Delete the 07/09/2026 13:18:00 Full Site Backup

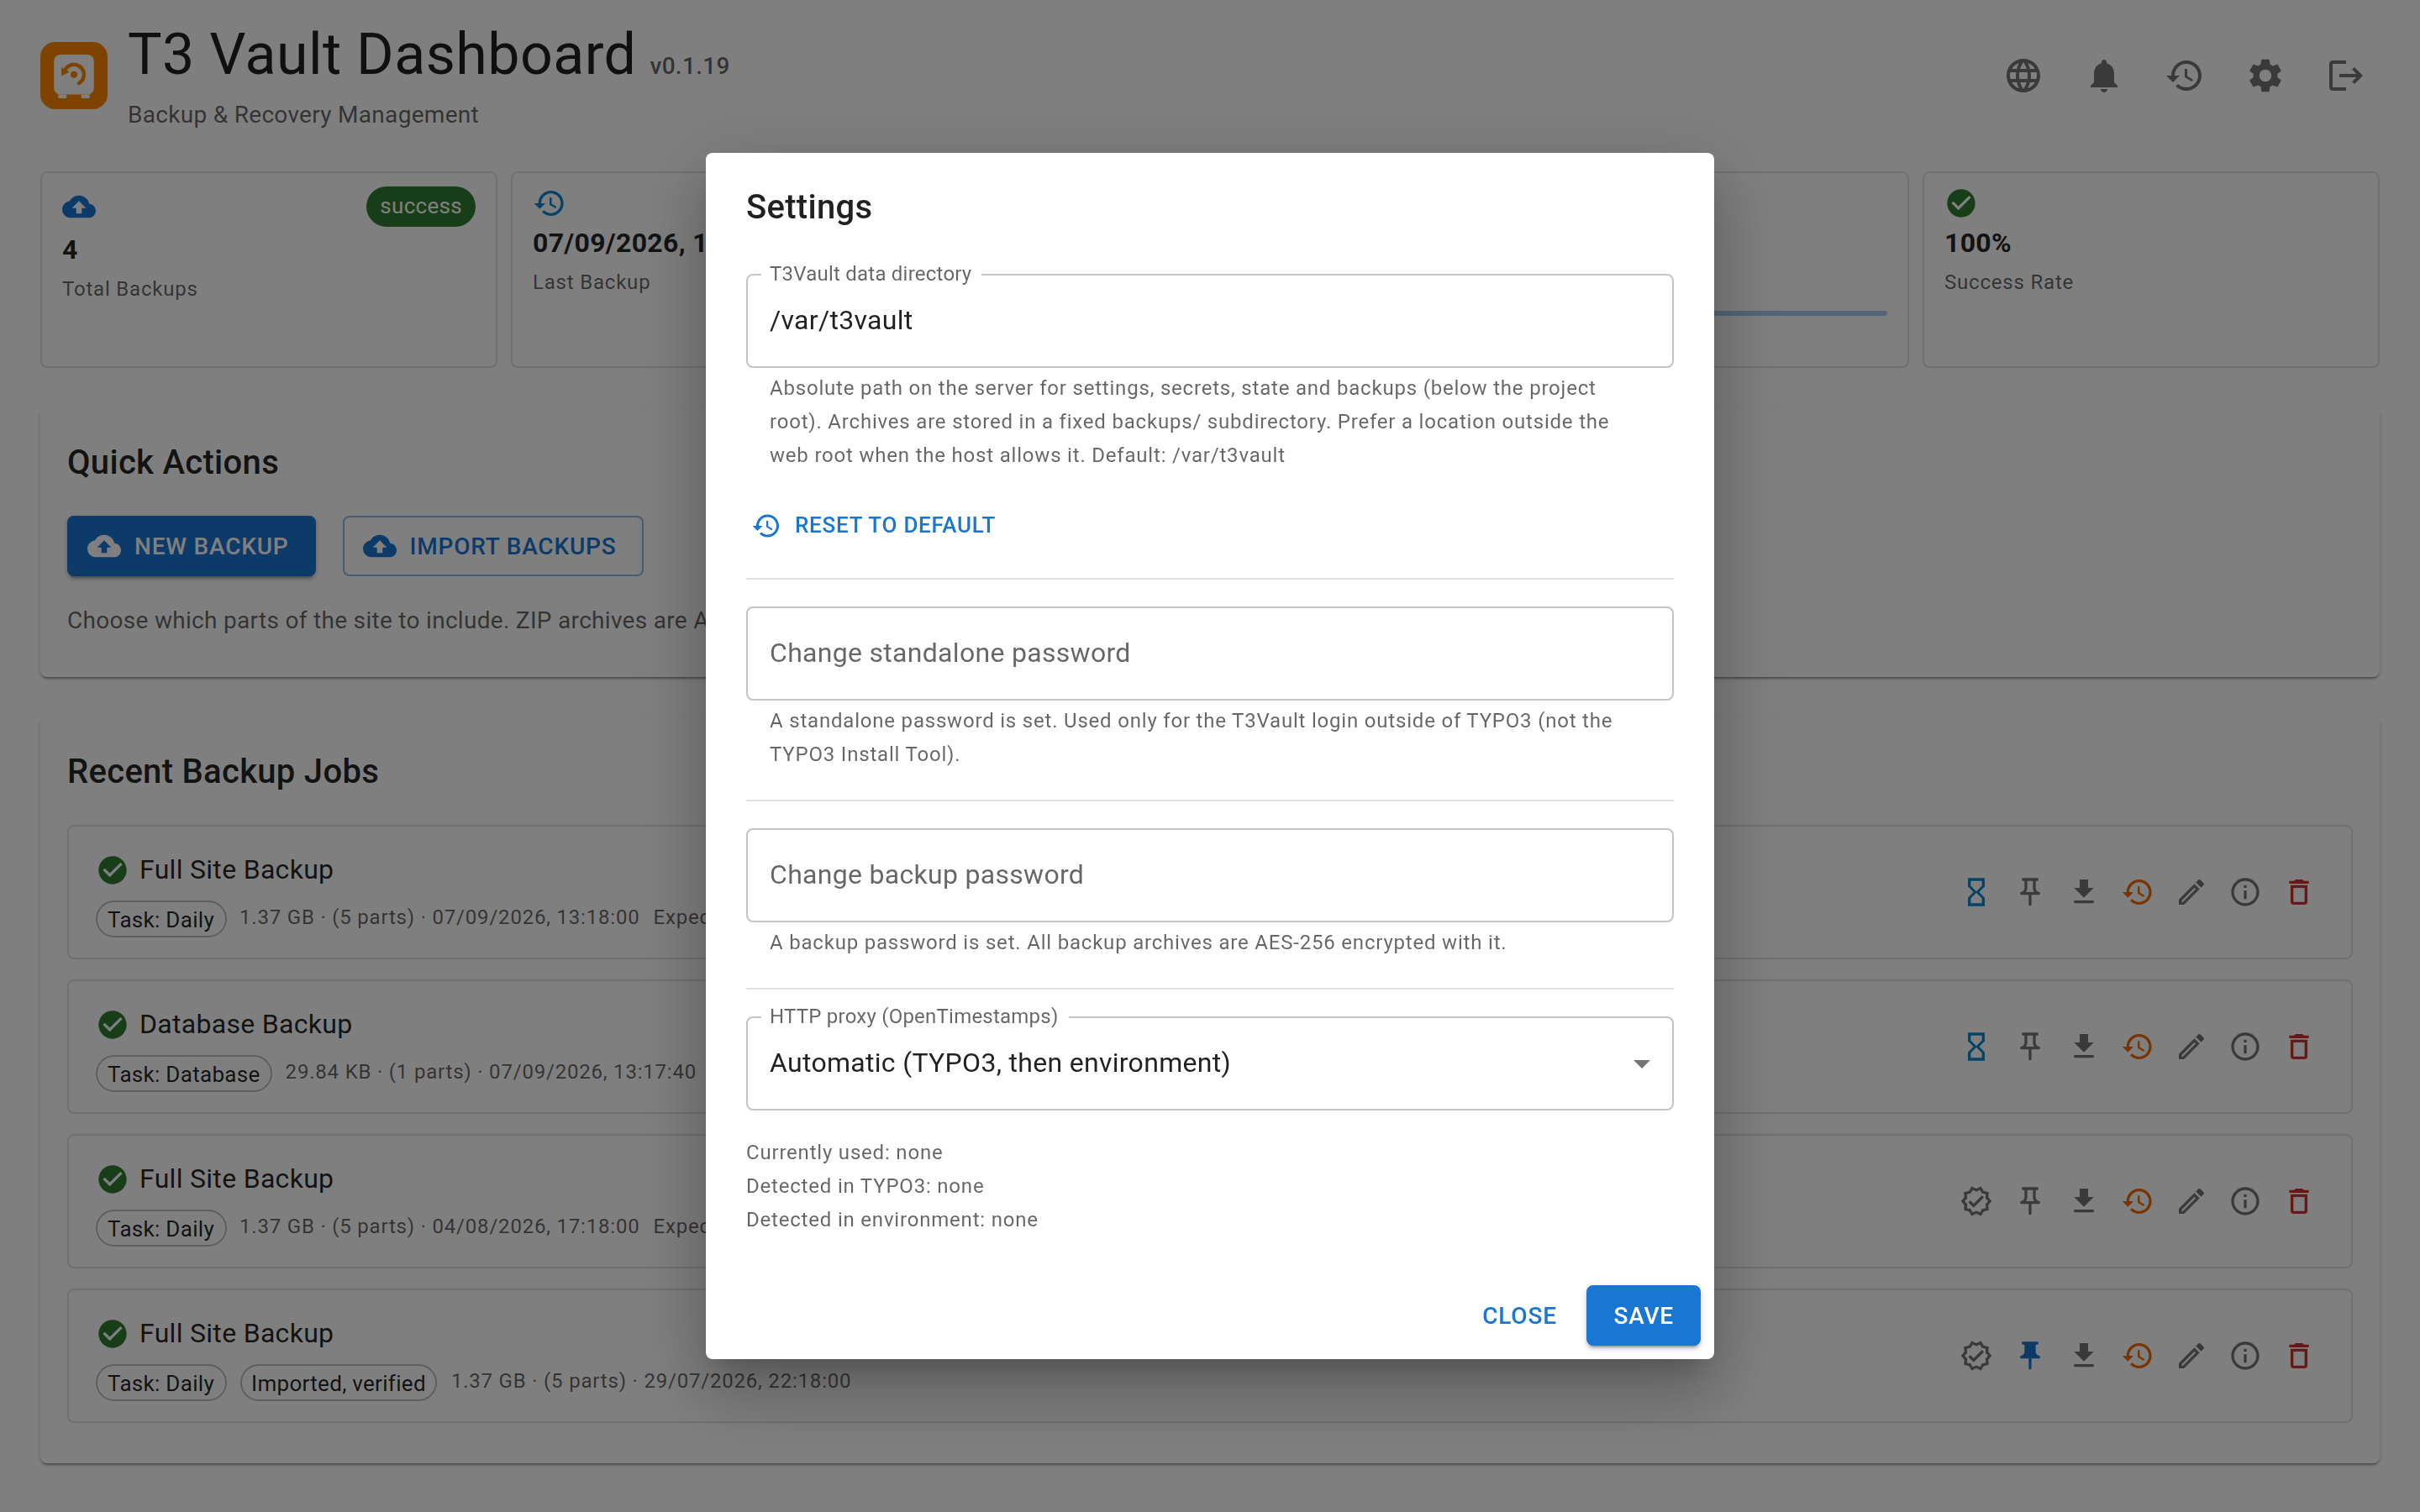(2299, 892)
